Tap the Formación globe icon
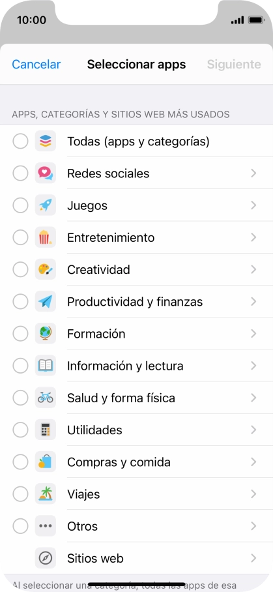 click(46, 334)
